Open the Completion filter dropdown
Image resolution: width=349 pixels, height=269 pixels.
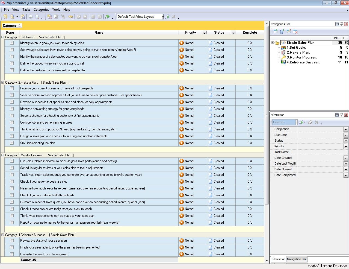click(345, 129)
